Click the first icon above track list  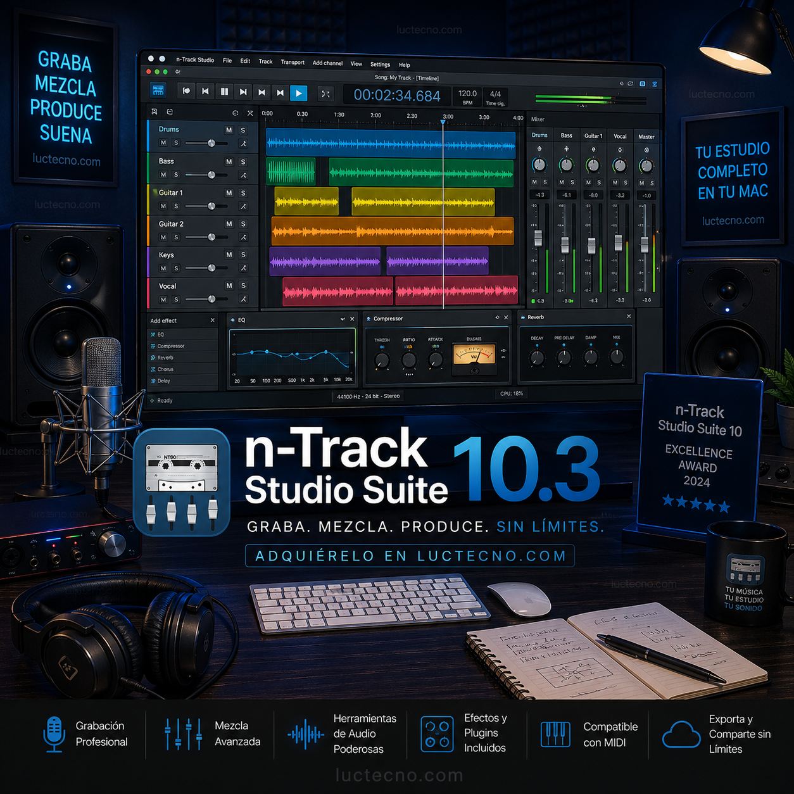[154, 111]
